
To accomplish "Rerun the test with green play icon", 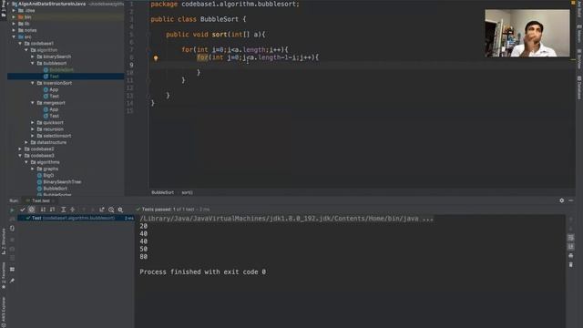I will (12, 210).
